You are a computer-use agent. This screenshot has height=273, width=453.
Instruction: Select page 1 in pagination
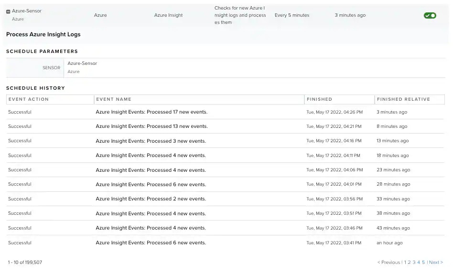(405, 262)
